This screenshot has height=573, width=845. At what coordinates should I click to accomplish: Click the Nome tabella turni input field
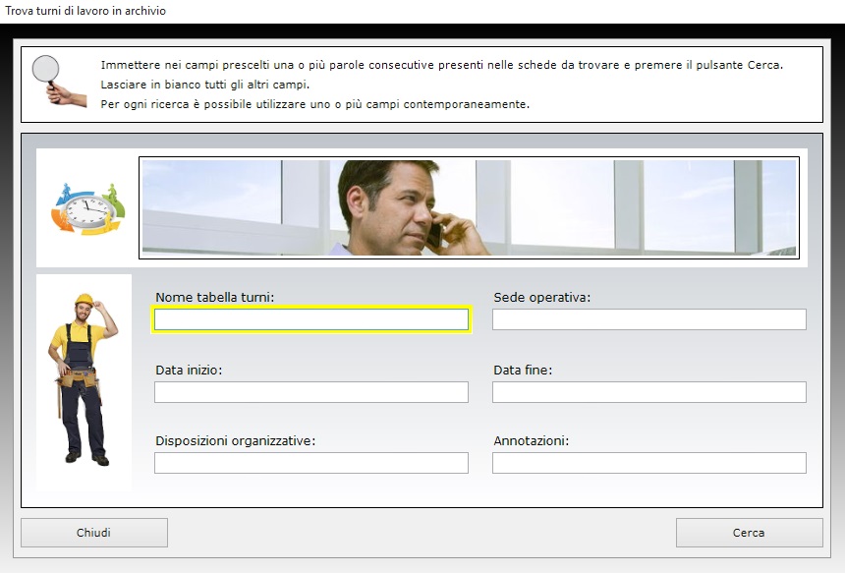310,319
